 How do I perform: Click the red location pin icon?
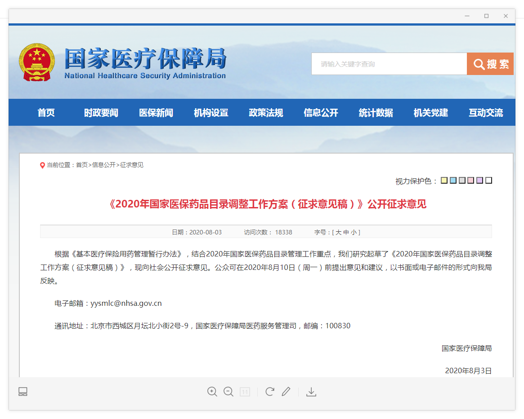[42, 165]
